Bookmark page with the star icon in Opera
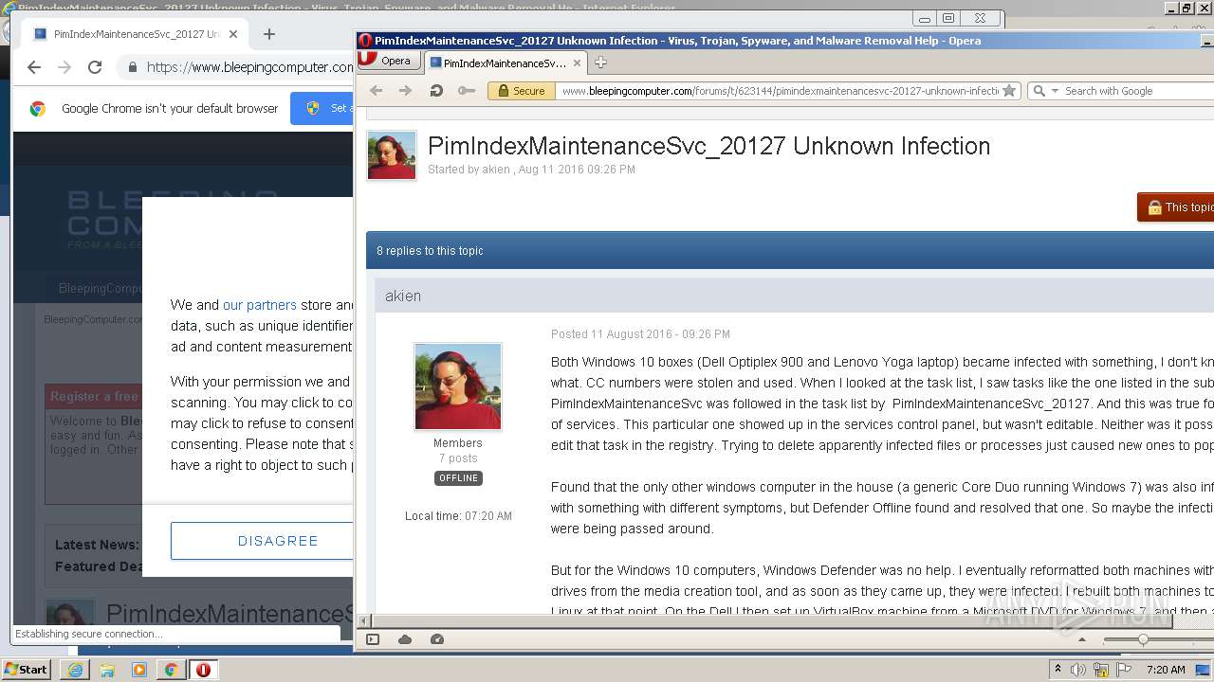This screenshot has width=1214, height=682. tap(1009, 91)
